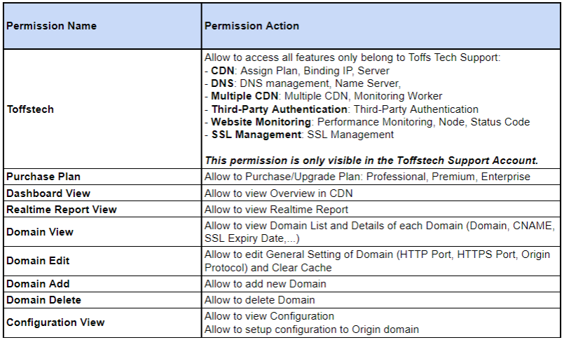Screen dimensions: 564x340
Task: Click the Permission Action column header
Action: pyautogui.click(x=252, y=26)
